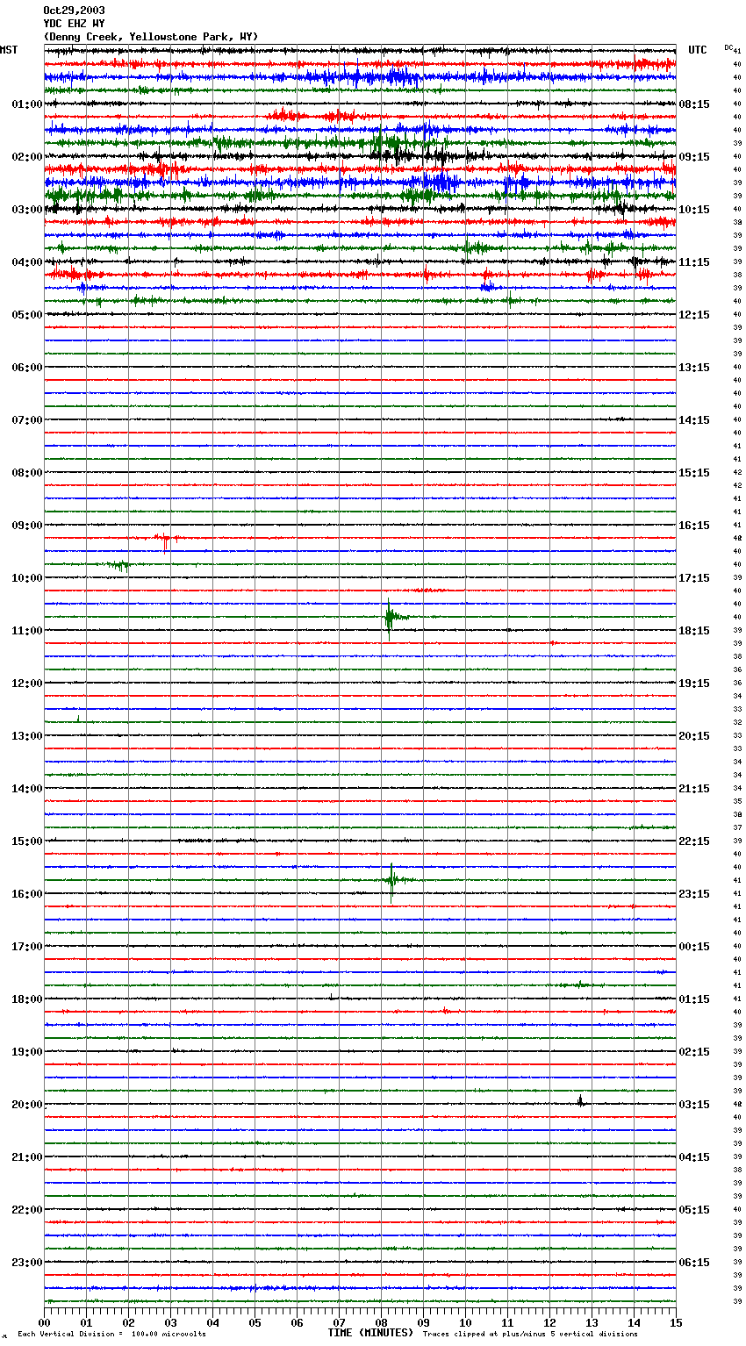Click the 18:15 UTC time label

click(694, 631)
